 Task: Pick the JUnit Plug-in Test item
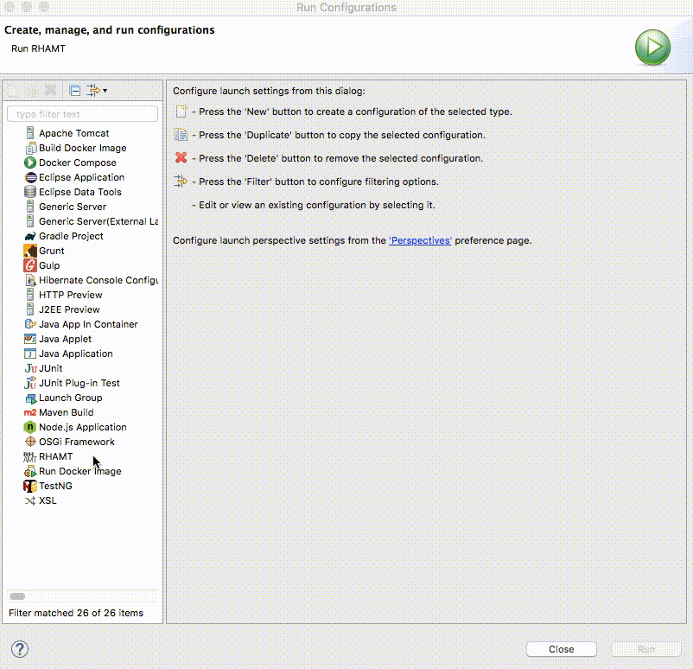coord(79,383)
